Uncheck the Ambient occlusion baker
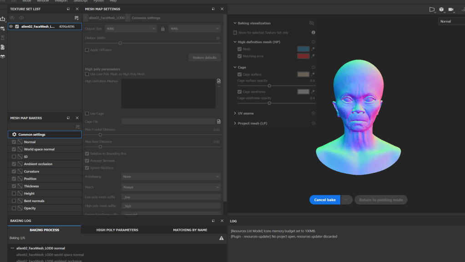465x262 pixels. pyautogui.click(x=14, y=164)
